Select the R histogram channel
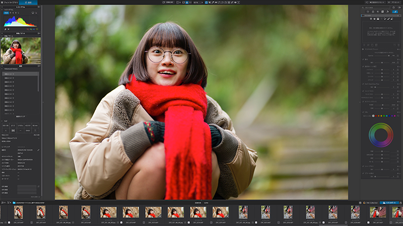The width and height of the screenshot is (403, 226). point(11,13)
